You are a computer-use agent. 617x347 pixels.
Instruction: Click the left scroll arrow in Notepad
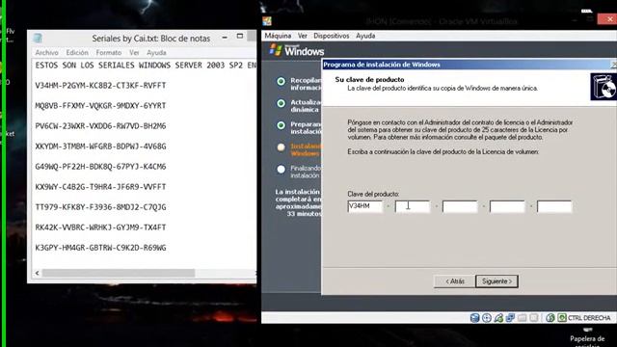pyautogui.click(x=38, y=273)
